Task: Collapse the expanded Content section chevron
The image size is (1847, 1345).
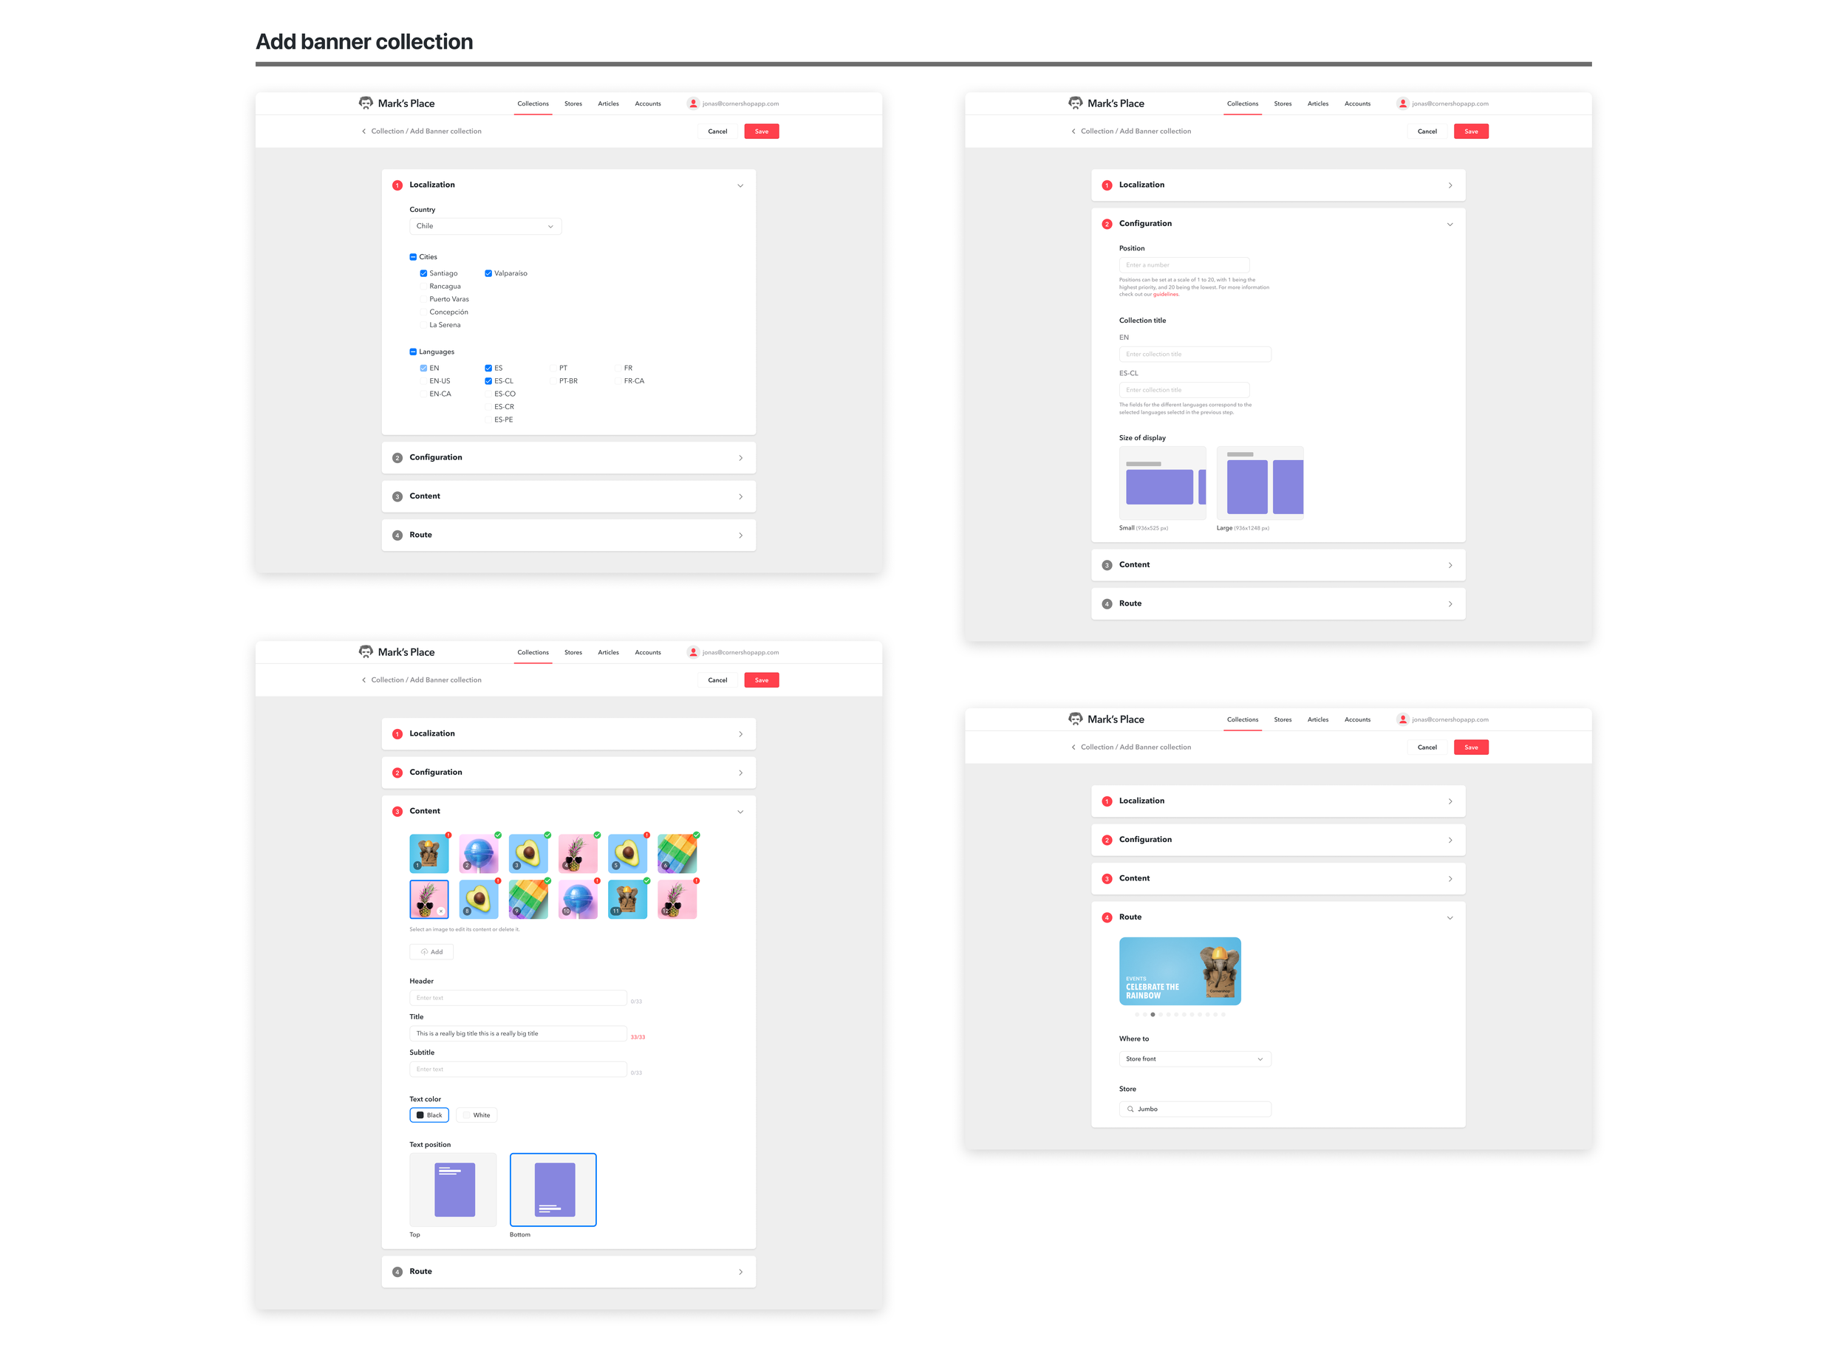Action: click(740, 812)
